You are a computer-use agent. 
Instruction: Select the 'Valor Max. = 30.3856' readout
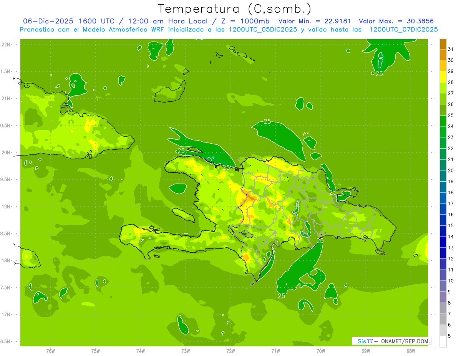pos(396,21)
